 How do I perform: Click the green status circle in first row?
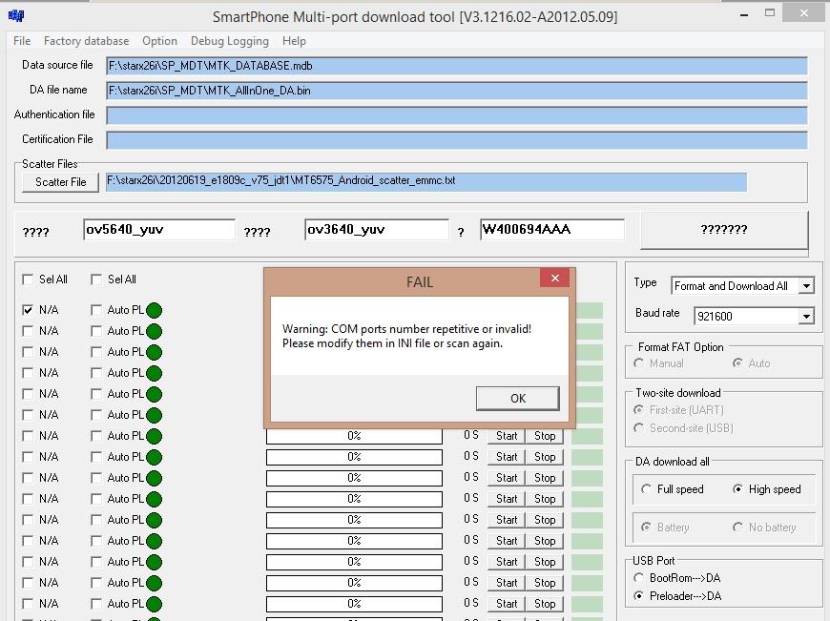click(154, 310)
